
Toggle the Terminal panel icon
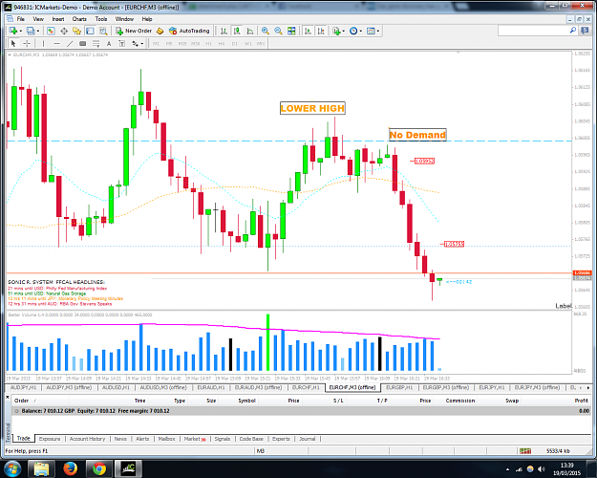[x=90, y=31]
